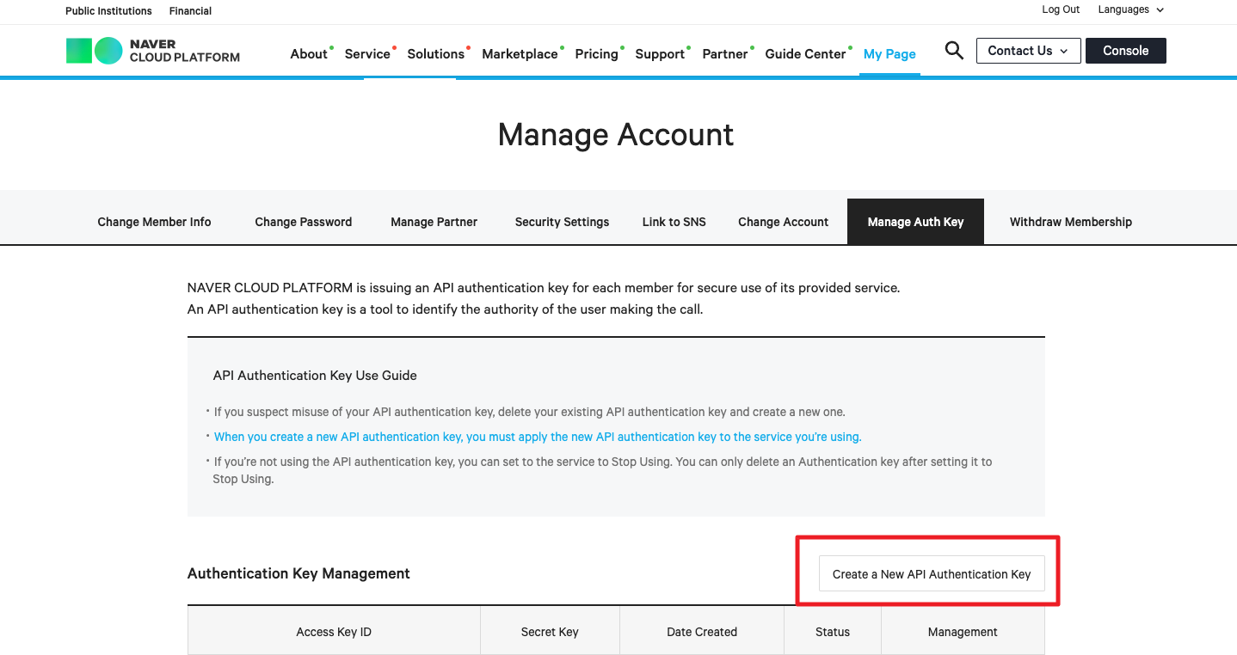Open the Security Settings tab
Screen dimensions: 1237x655
click(x=562, y=222)
